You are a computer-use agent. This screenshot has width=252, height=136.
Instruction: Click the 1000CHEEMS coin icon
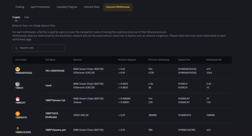click(18, 128)
